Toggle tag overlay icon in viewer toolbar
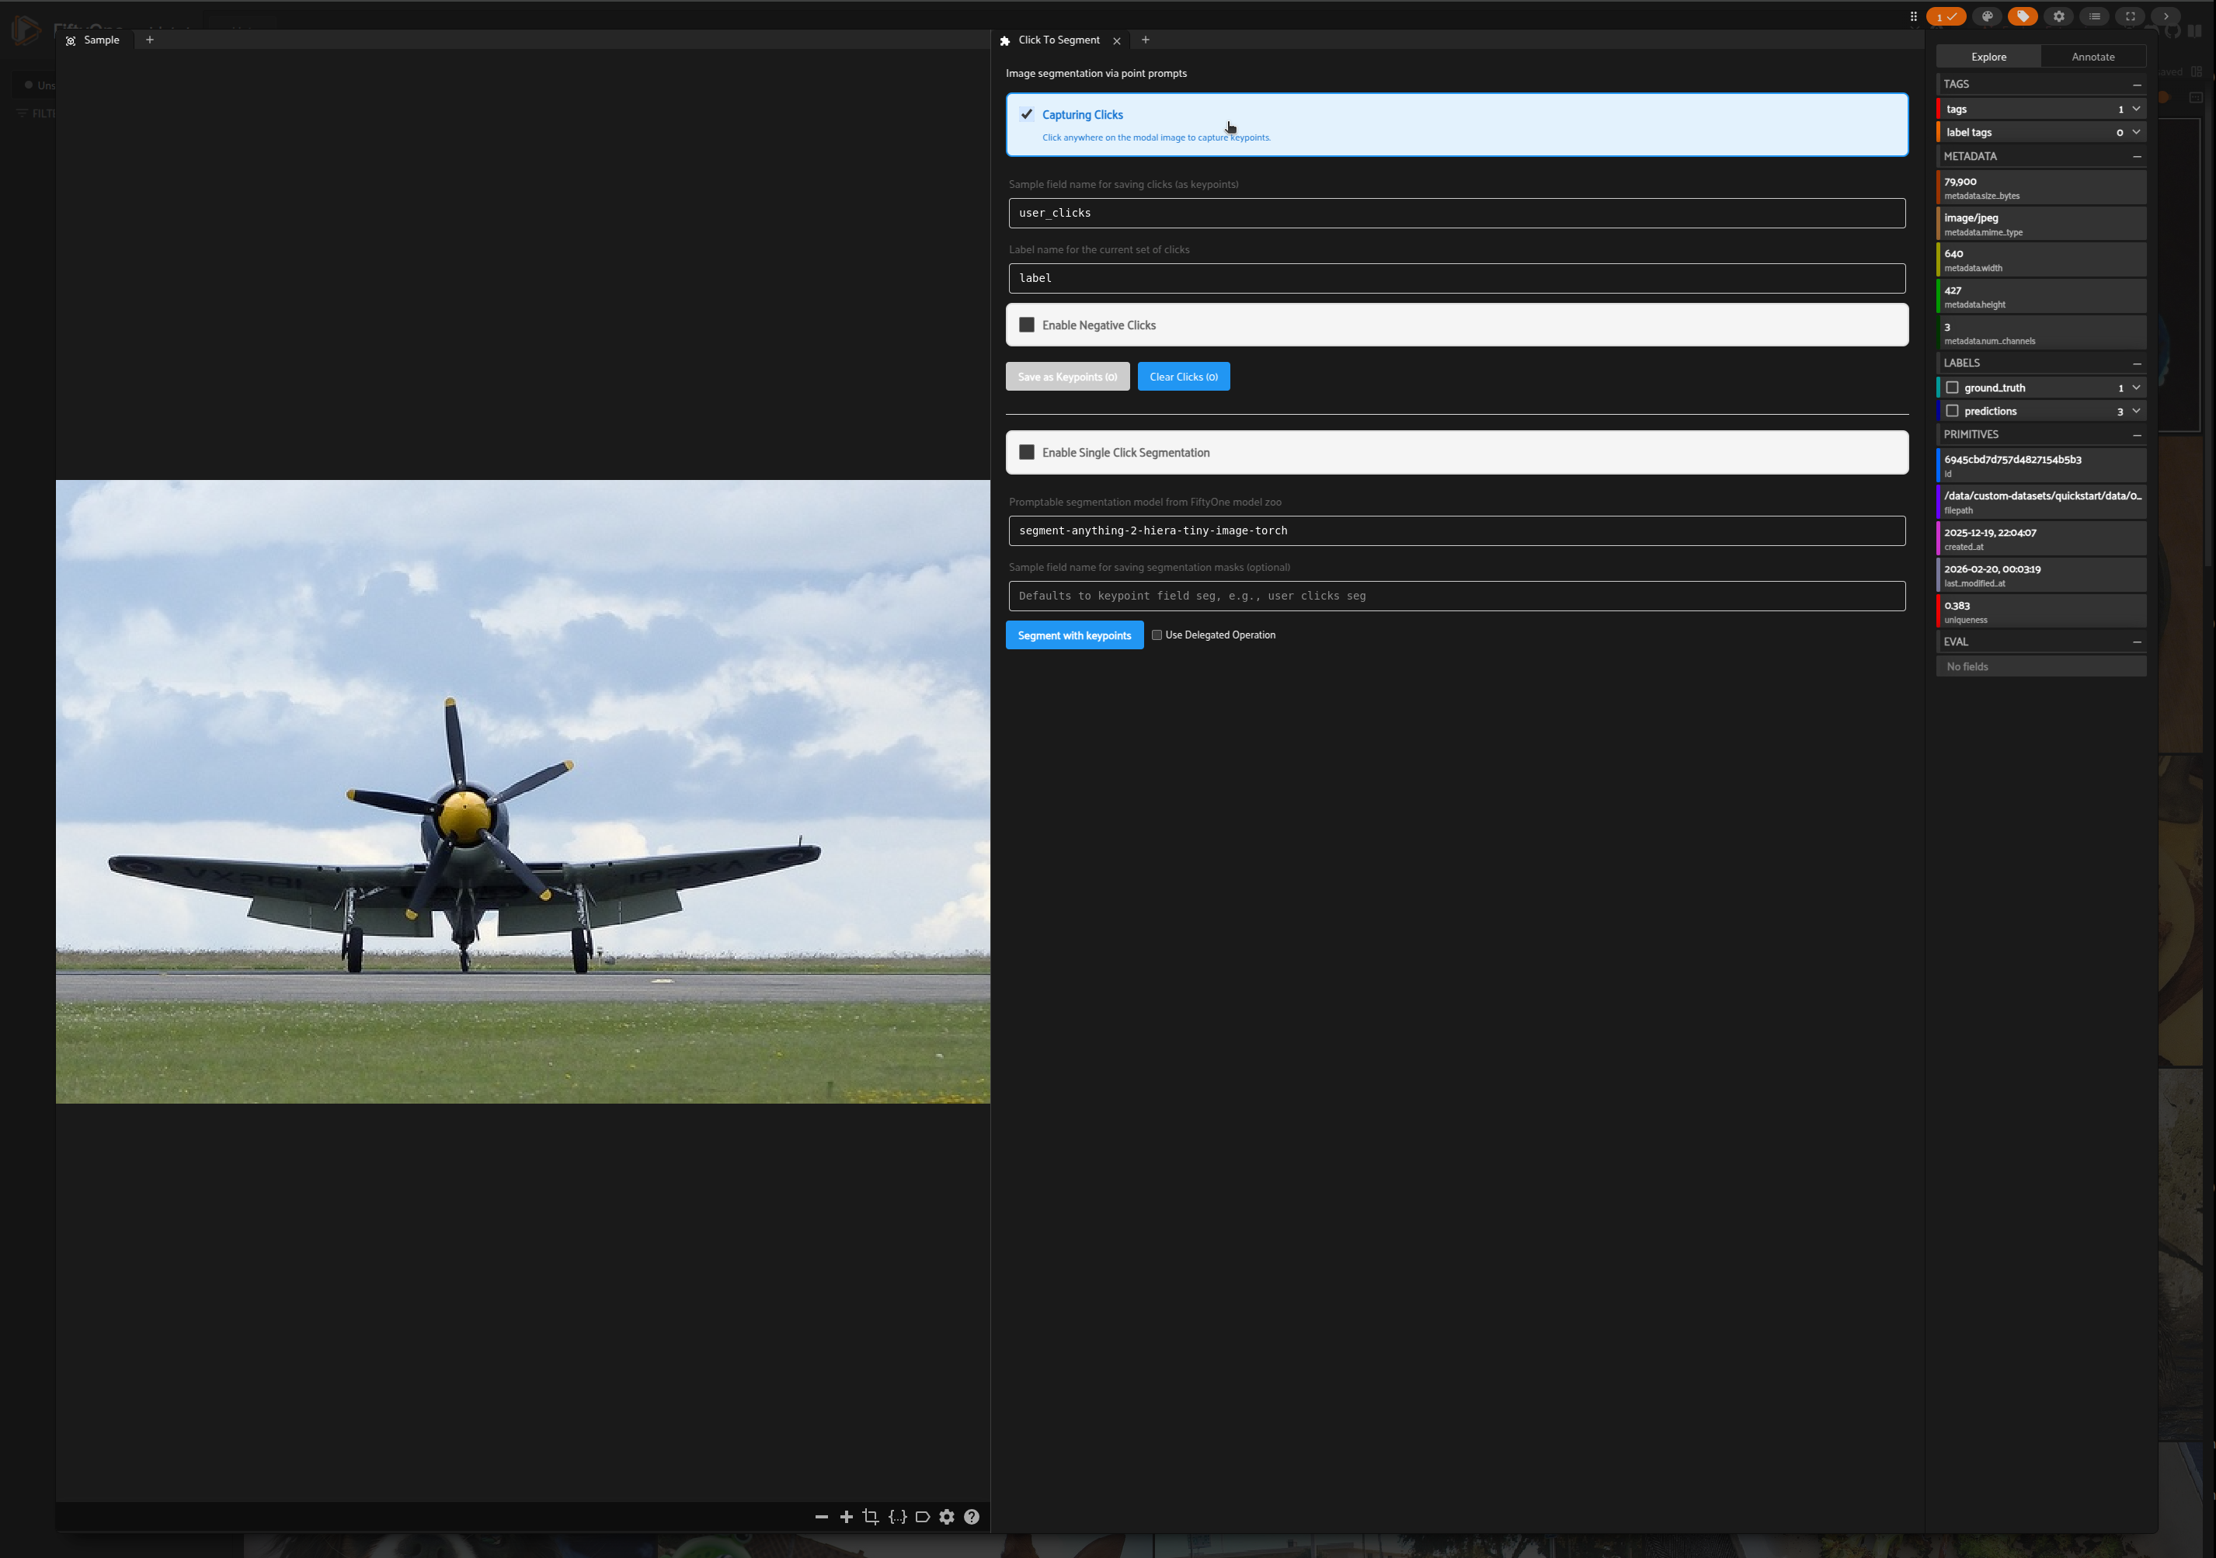This screenshot has height=1558, width=2216. tap(922, 1517)
